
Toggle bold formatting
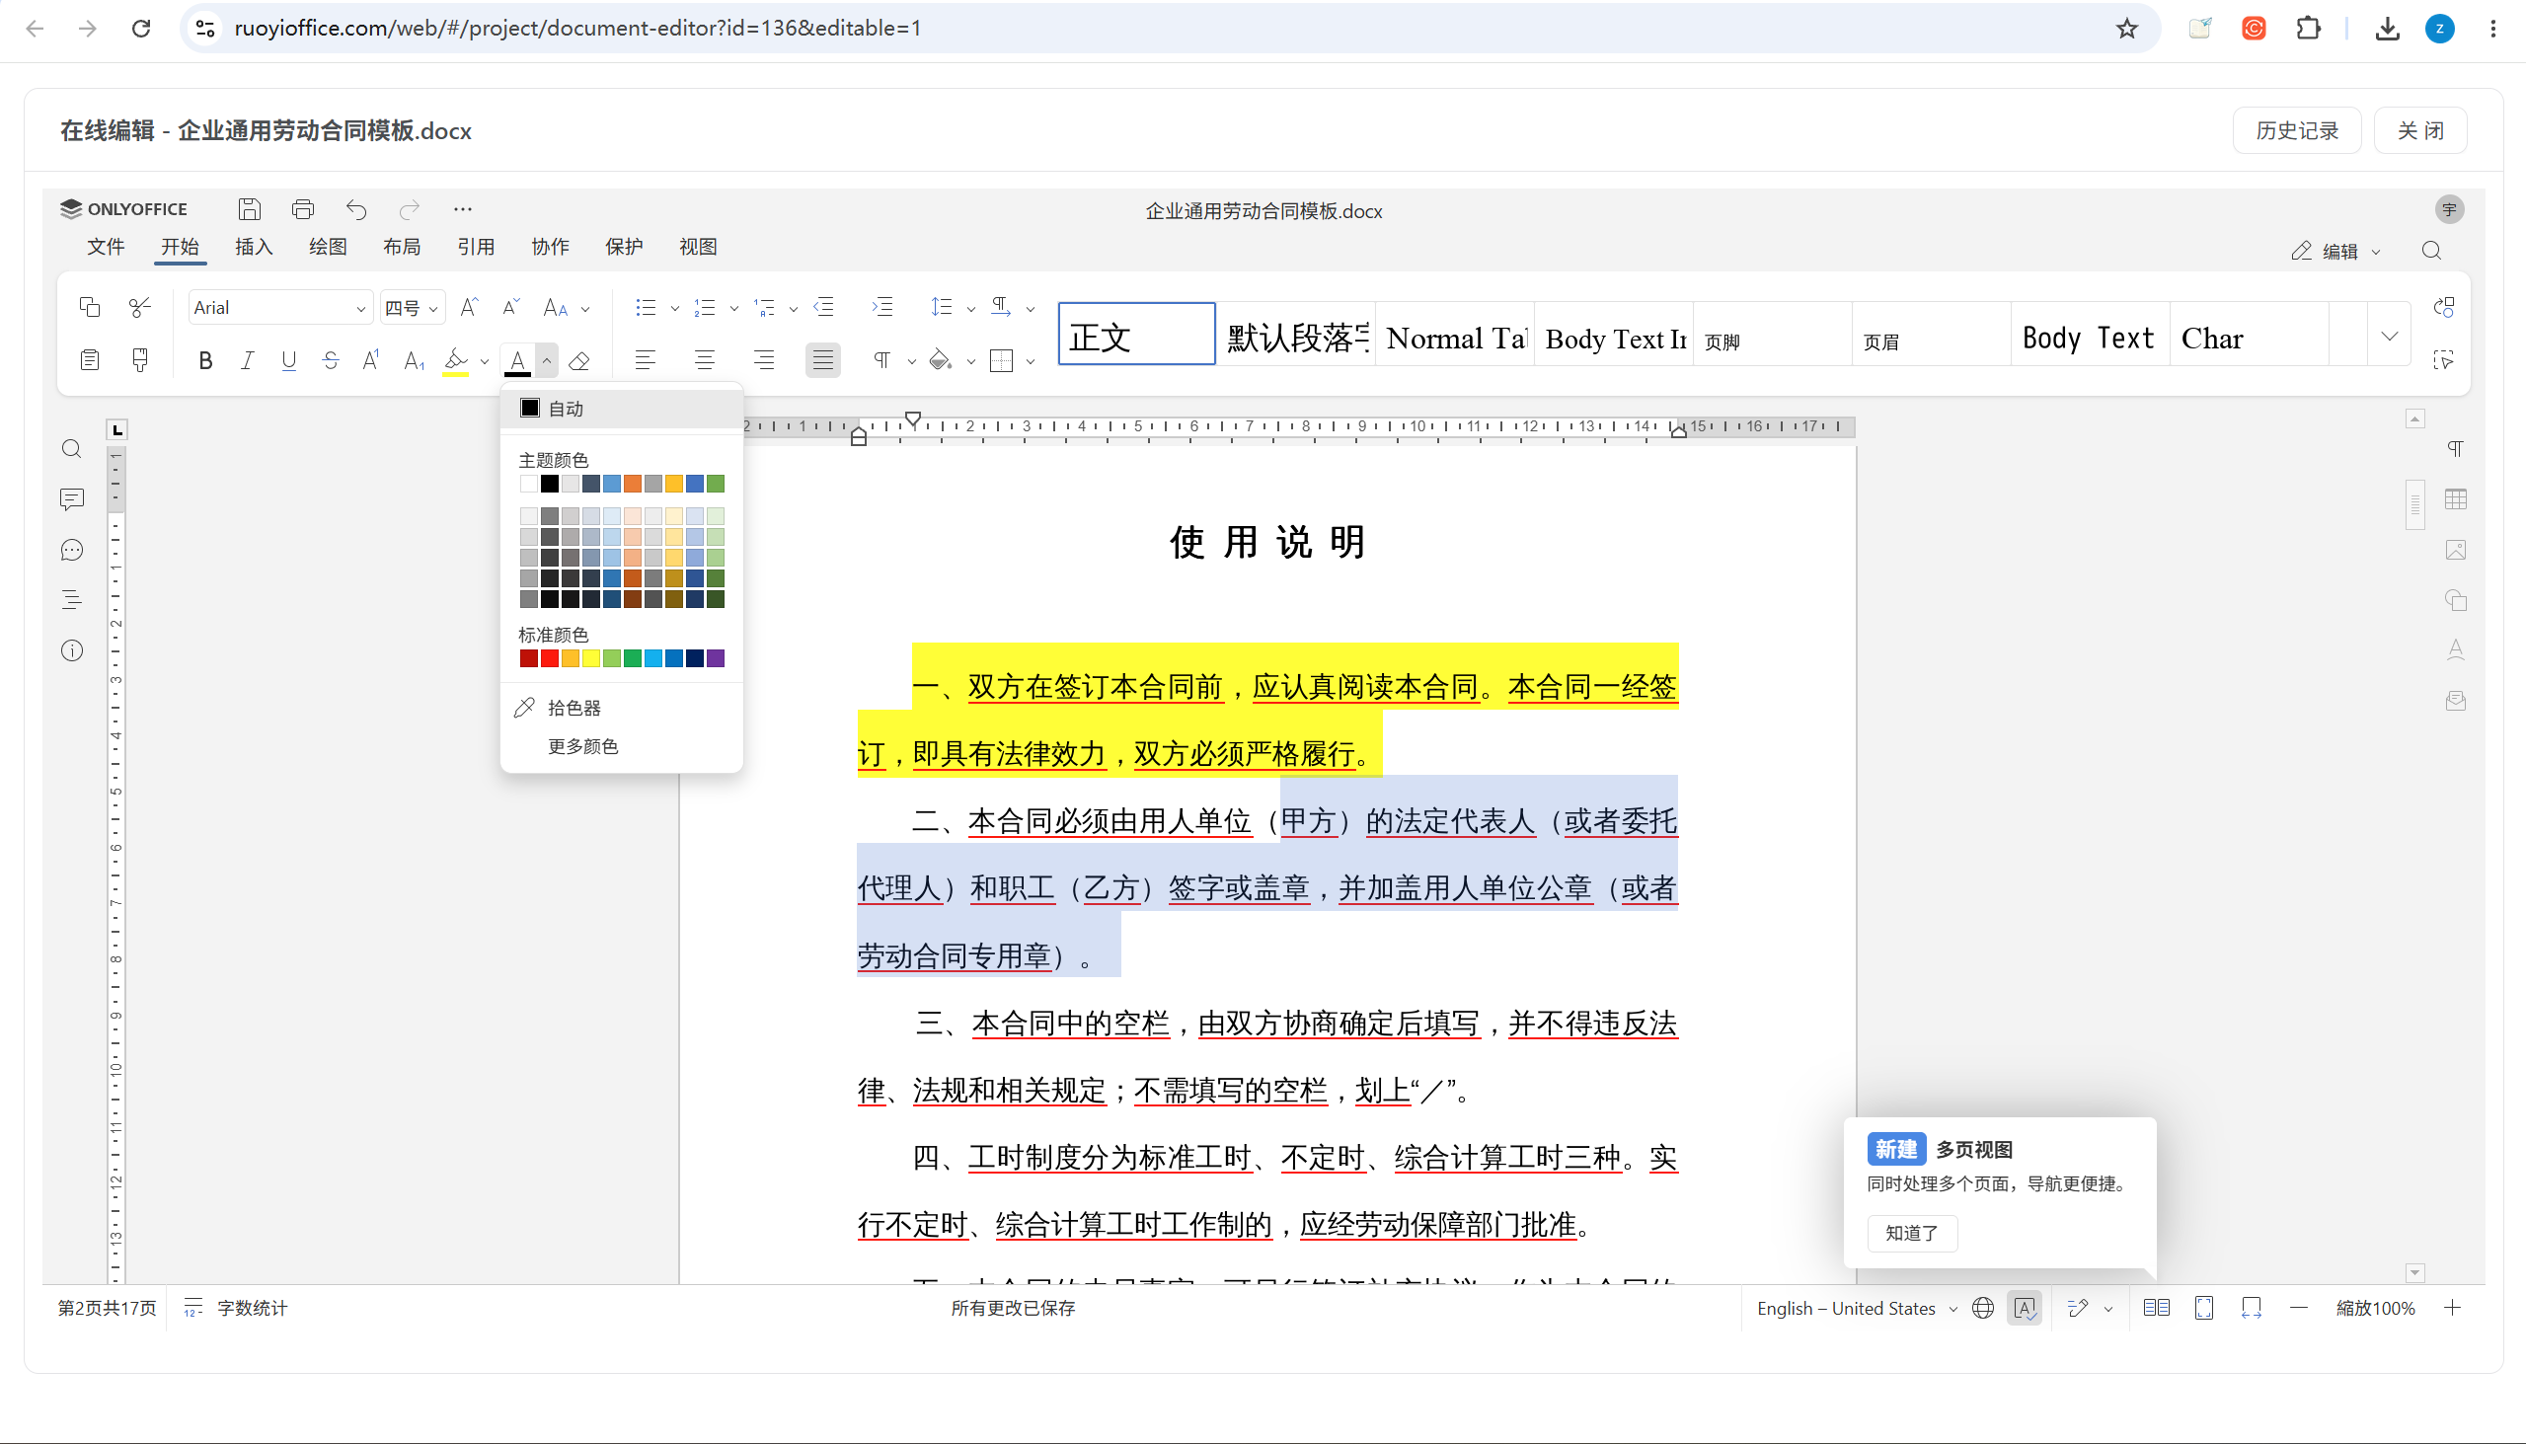tap(205, 361)
